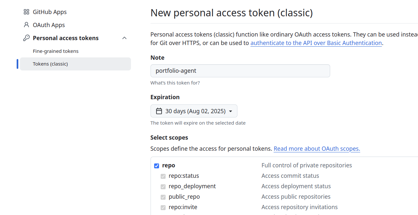
Task: Click the Note field containing portfolio-agent
Action: pos(240,71)
